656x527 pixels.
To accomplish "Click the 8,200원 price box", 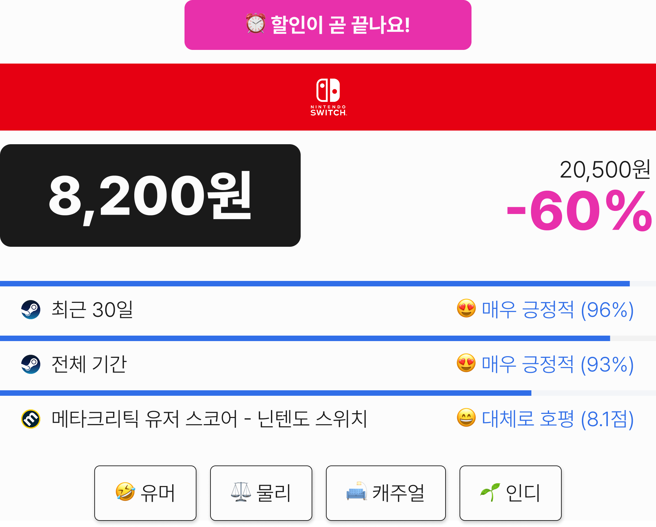I will [x=150, y=195].
